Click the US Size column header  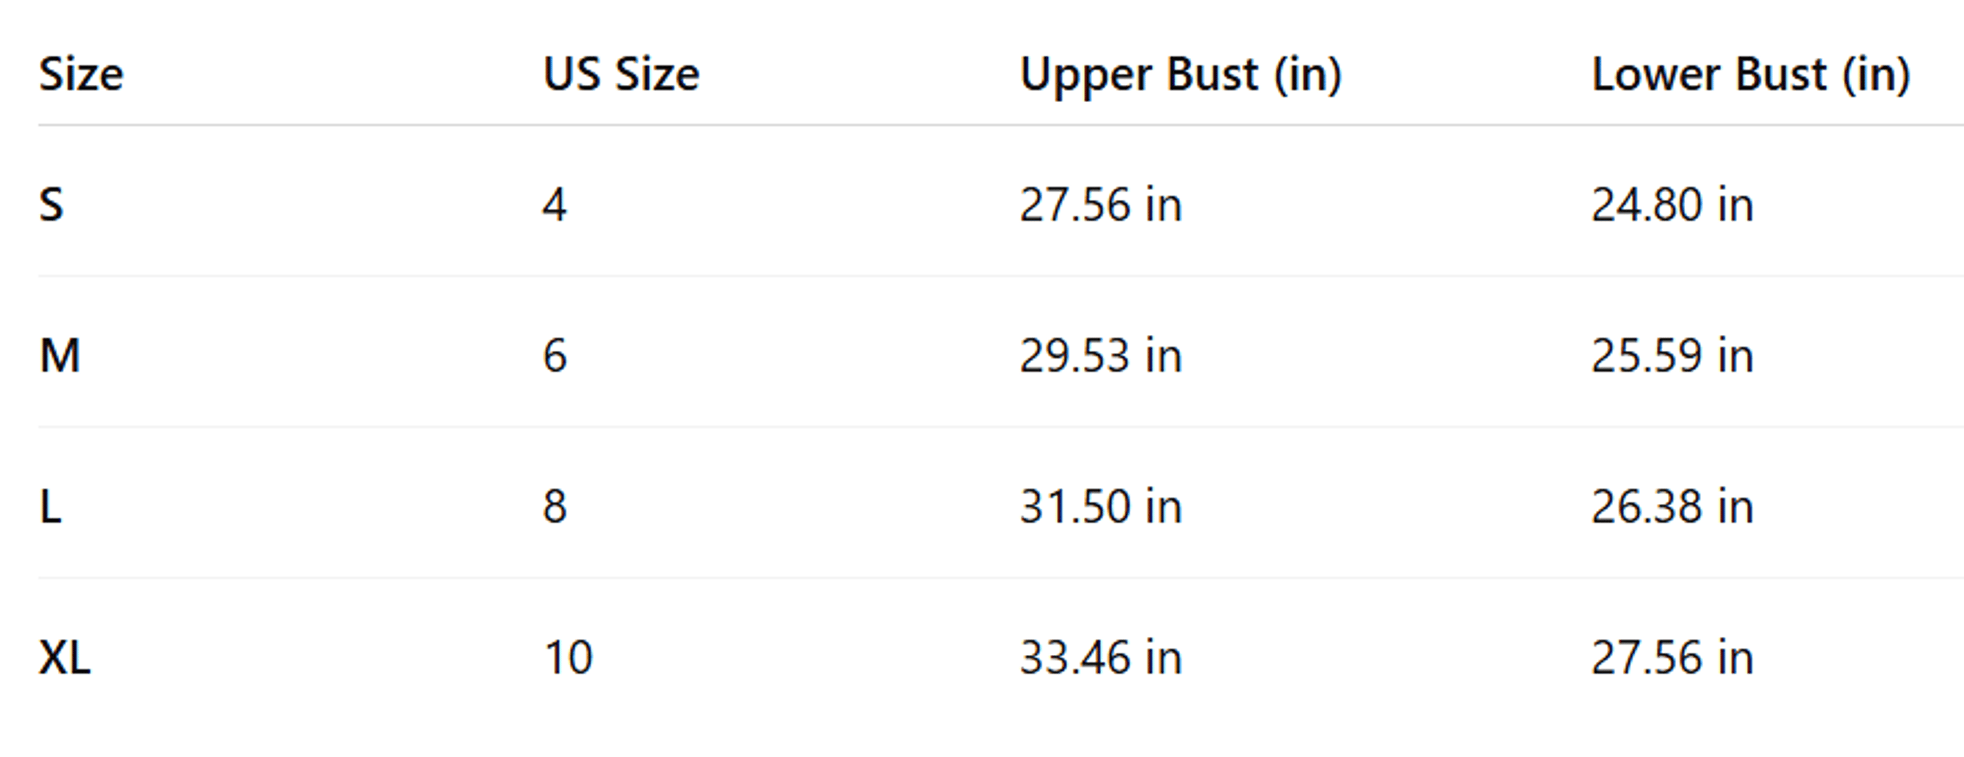[620, 75]
